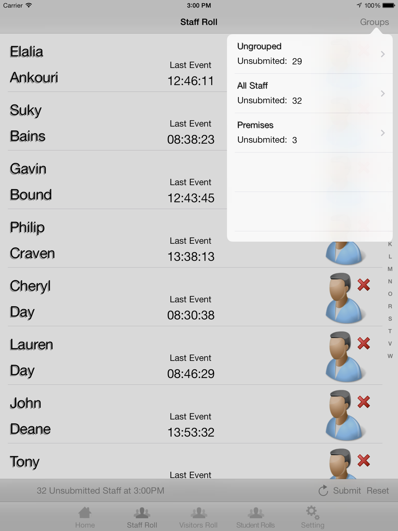The width and height of the screenshot is (398, 531).
Task: Tap the Home icon in the tab bar
Action: pyautogui.click(x=85, y=513)
